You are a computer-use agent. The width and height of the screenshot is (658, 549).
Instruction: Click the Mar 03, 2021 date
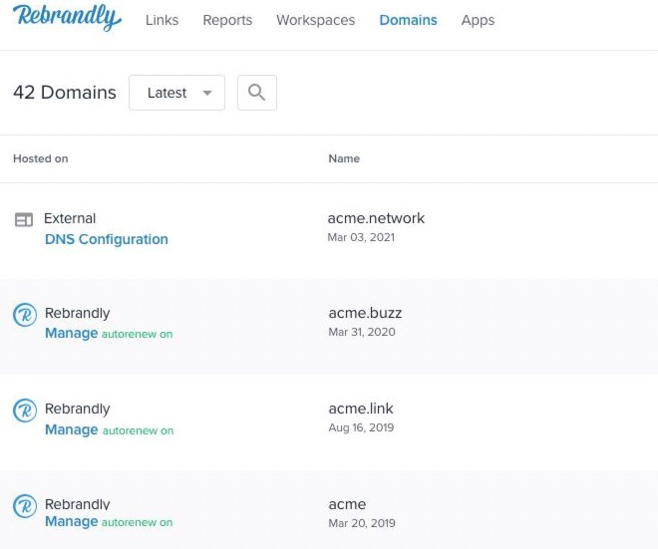[x=361, y=237]
